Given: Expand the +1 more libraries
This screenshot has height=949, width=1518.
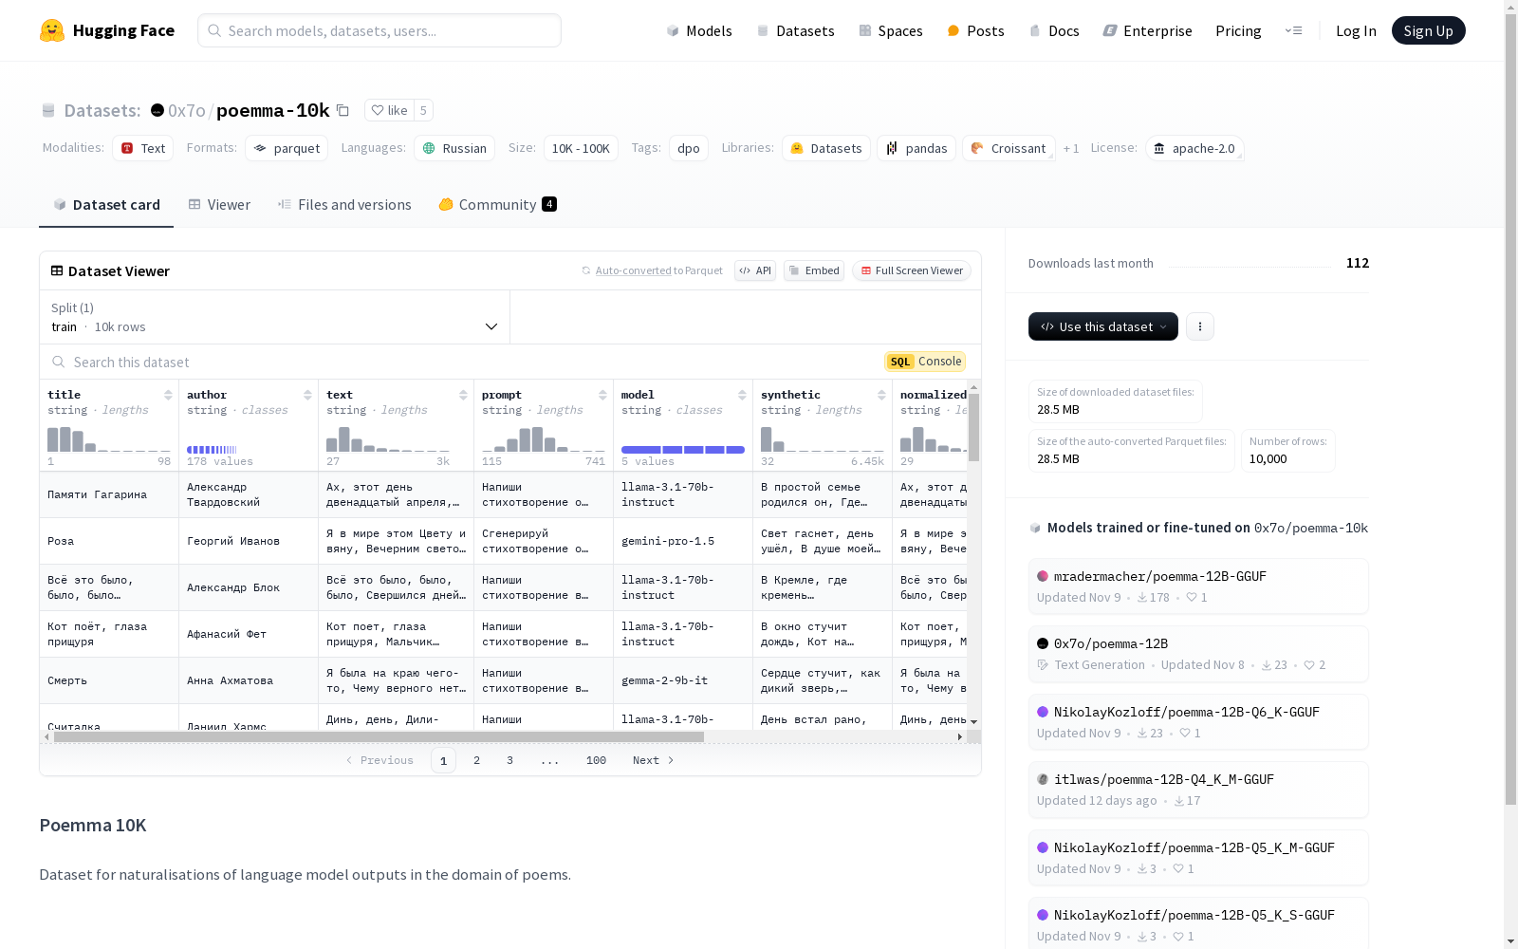Looking at the screenshot, I should 1071,148.
